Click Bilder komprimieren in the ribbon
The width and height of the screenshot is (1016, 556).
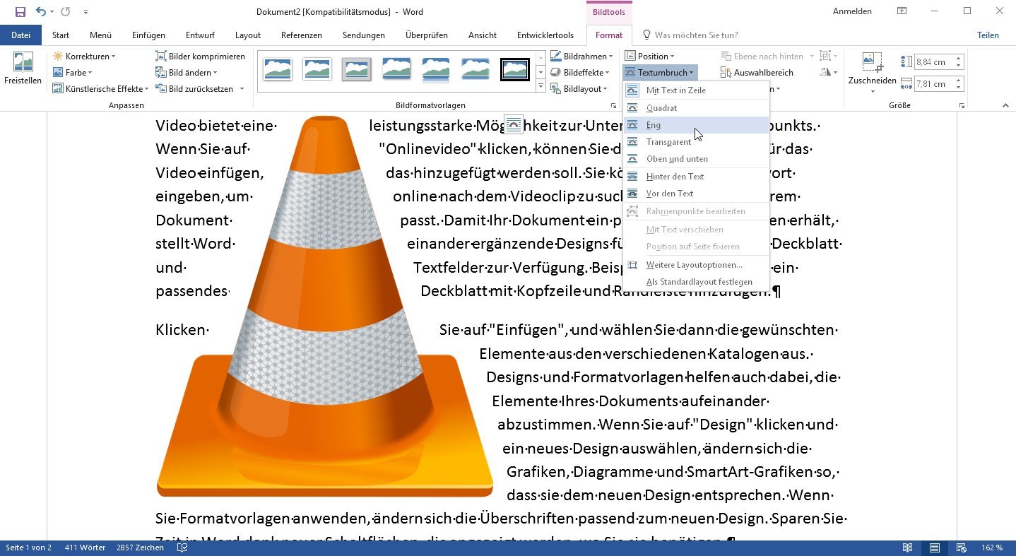201,57
